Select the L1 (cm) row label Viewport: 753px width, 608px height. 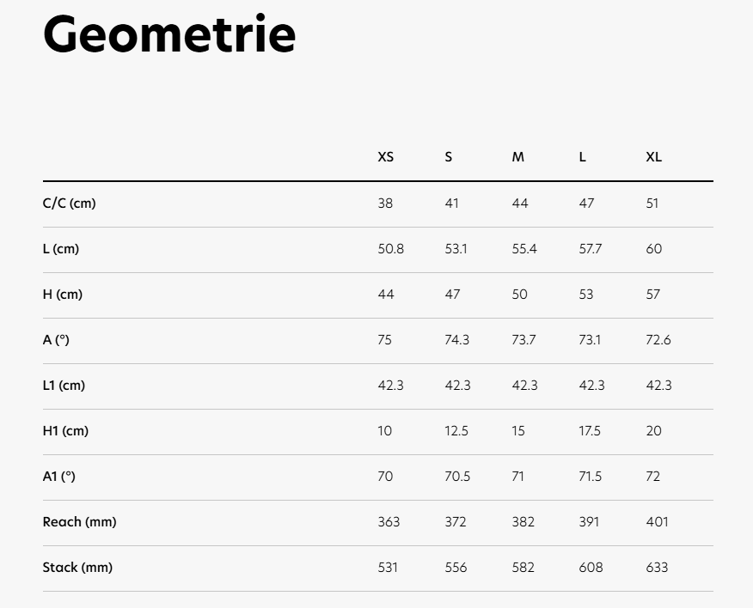64,386
